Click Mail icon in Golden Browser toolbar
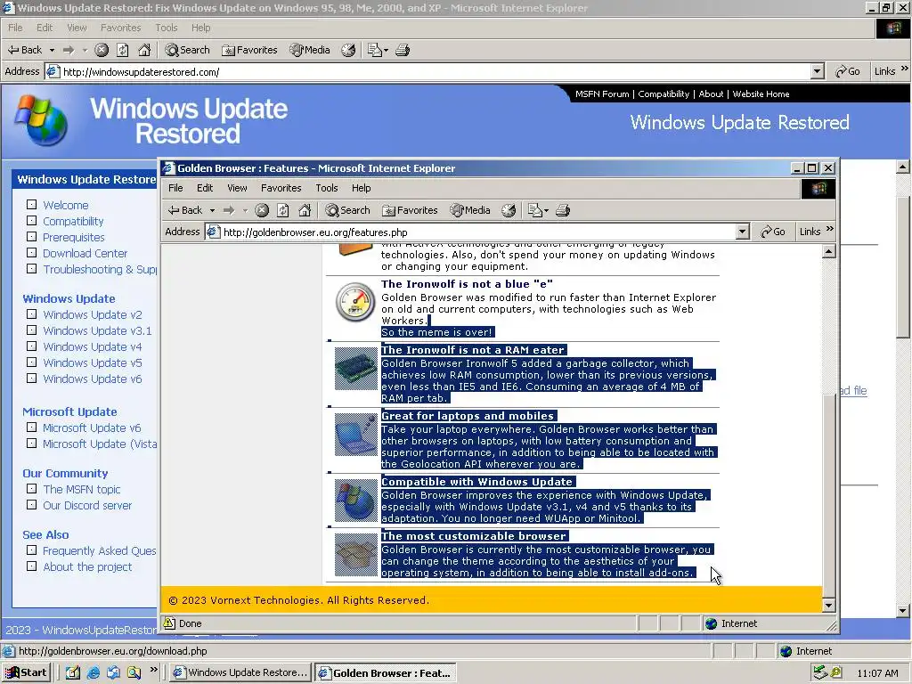The width and height of the screenshot is (912, 684). pos(534,210)
